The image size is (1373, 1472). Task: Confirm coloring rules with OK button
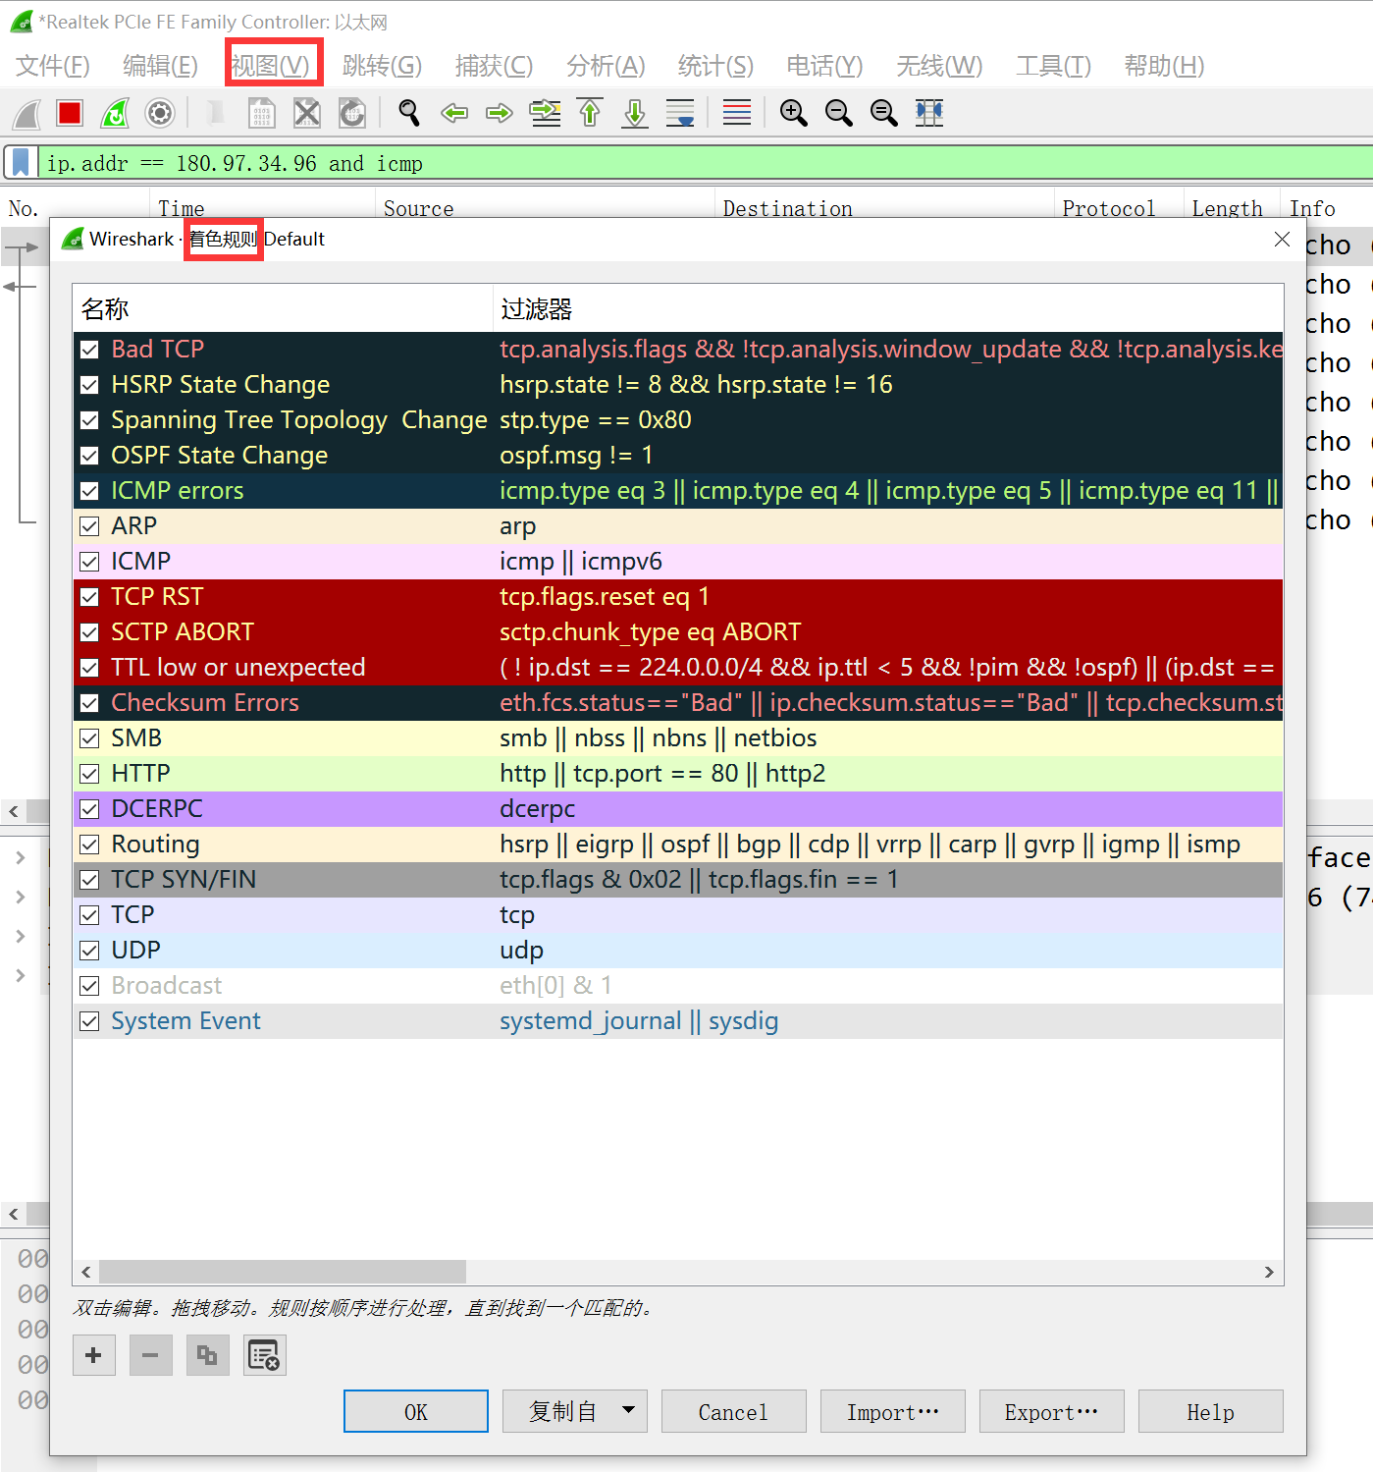[415, 1411]
